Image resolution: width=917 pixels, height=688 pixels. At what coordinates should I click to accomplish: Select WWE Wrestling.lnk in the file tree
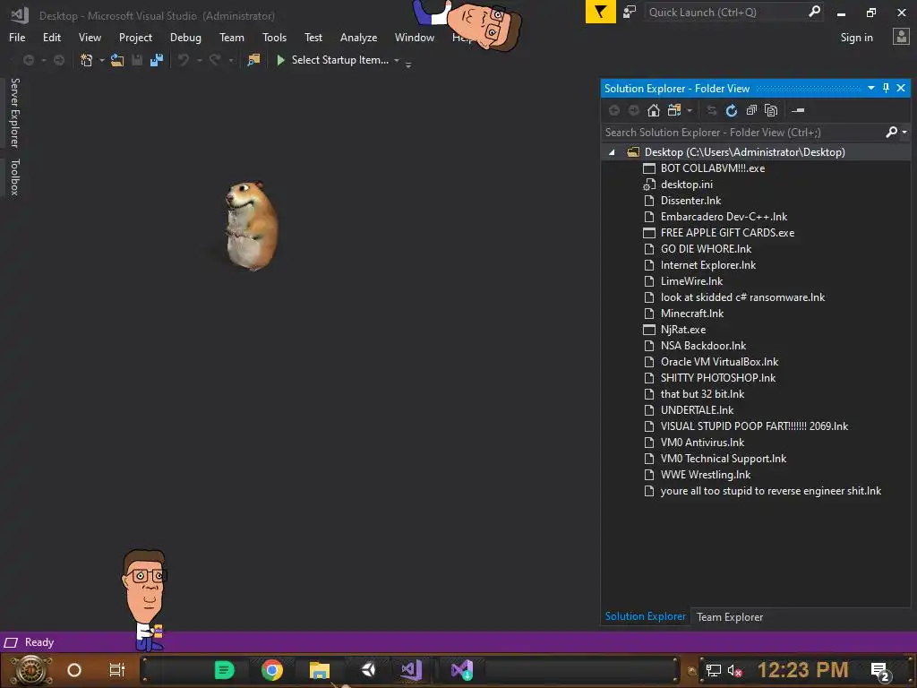tap(706, 475)
